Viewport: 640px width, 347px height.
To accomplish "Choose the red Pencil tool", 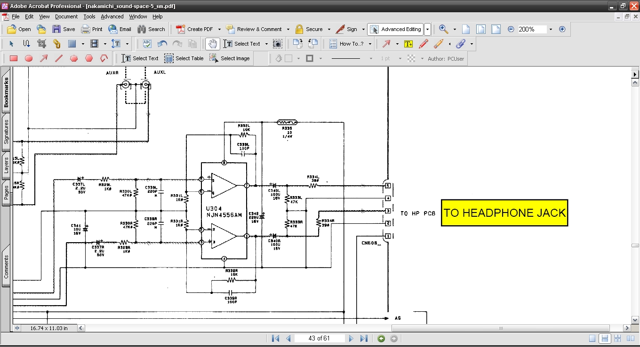I will pyautogui.click(x=423, y=44).
